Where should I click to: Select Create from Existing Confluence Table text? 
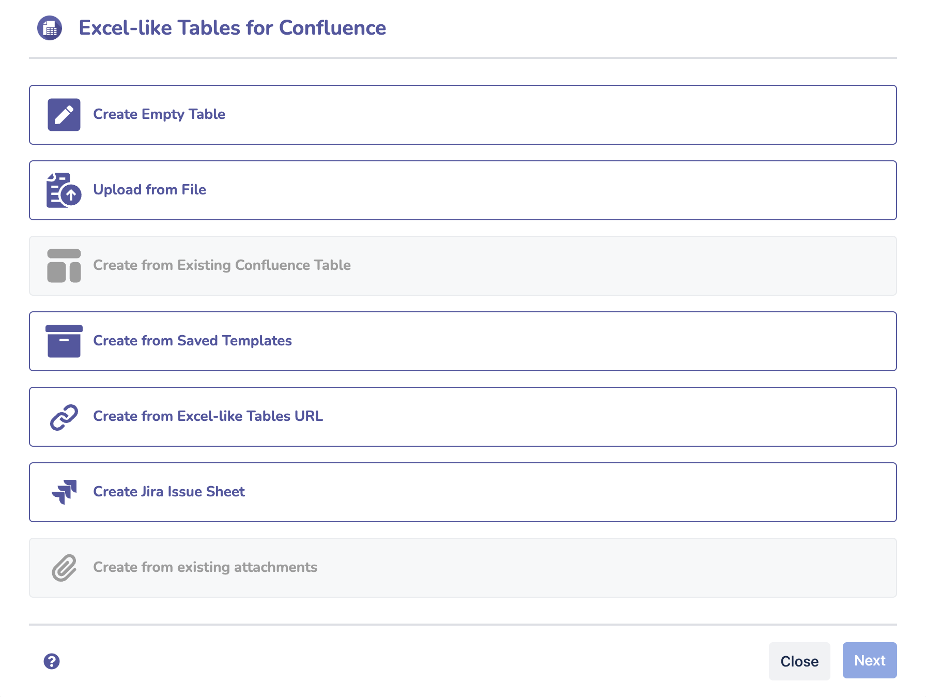(222, 265)
